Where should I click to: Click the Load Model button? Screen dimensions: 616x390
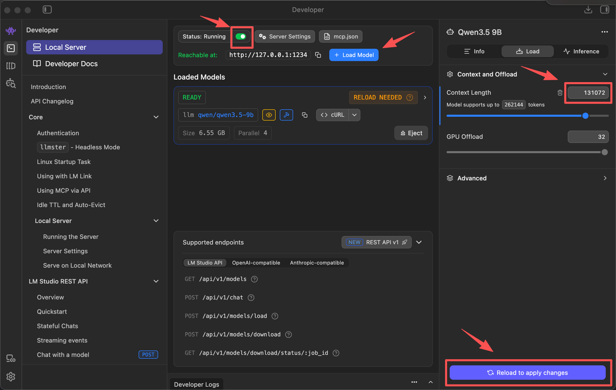tap(354, 55)
